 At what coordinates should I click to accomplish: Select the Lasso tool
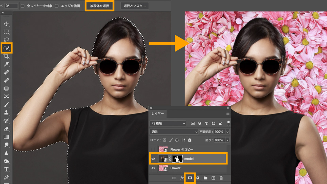point(6,40)
